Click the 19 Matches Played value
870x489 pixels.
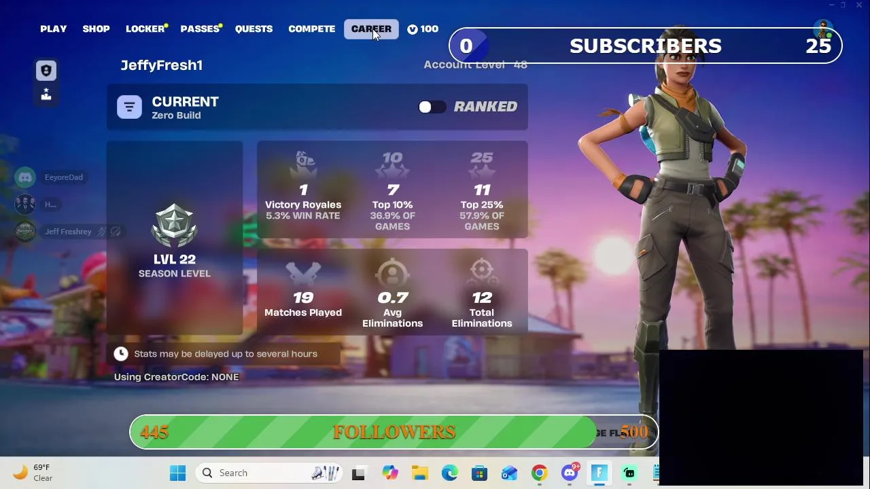[303, 297]
